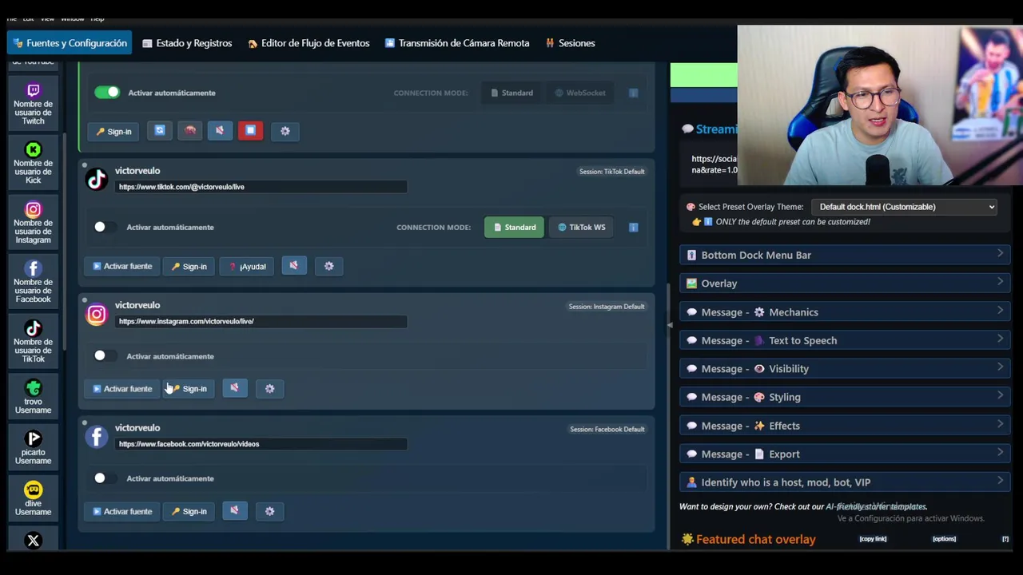
Task: Add a Twitch username source from sidebar
Action: pyautogui.click(x=33, y=105)
